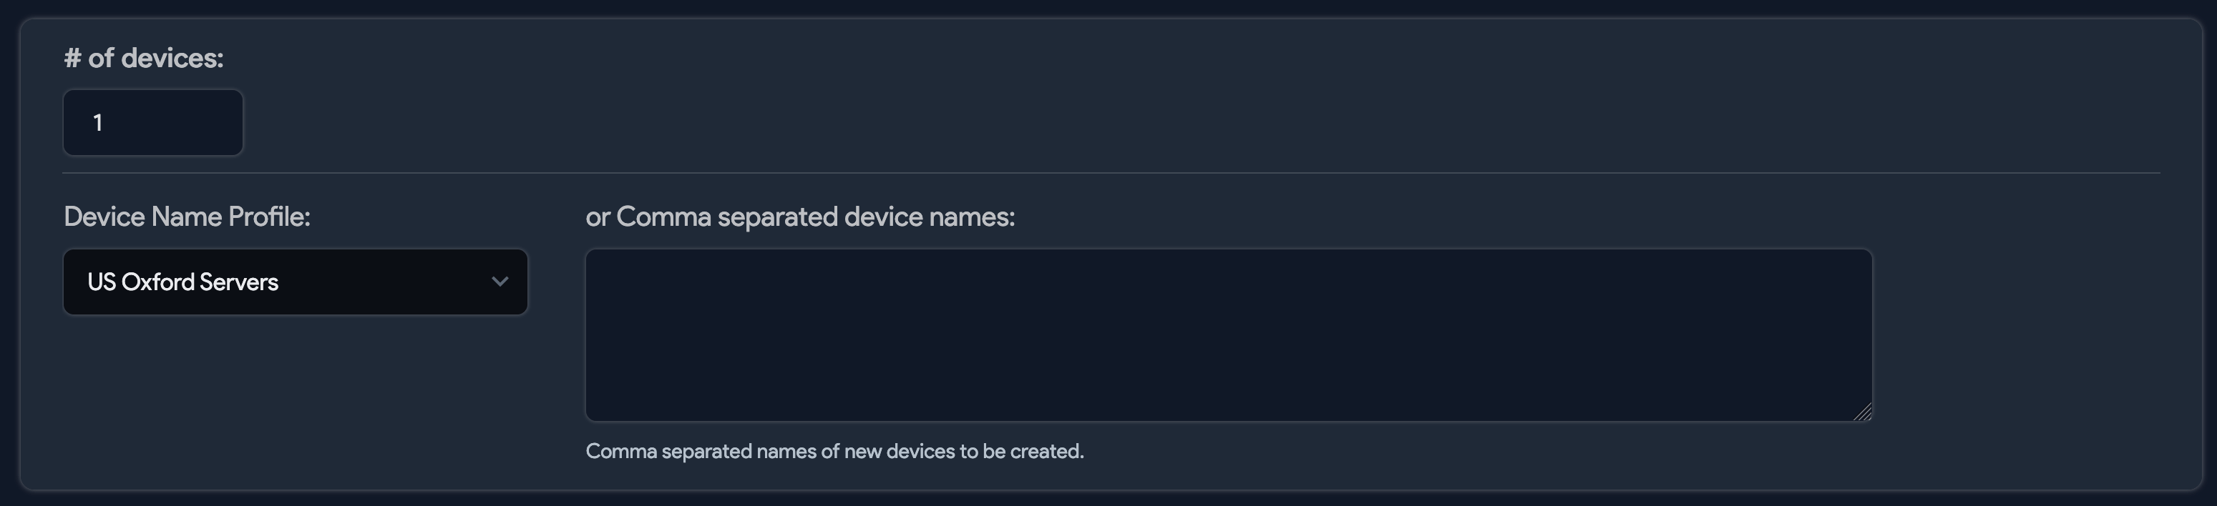2217x506 pixels.
Task: Click the US Oxford Servers text
Action: 182,282
